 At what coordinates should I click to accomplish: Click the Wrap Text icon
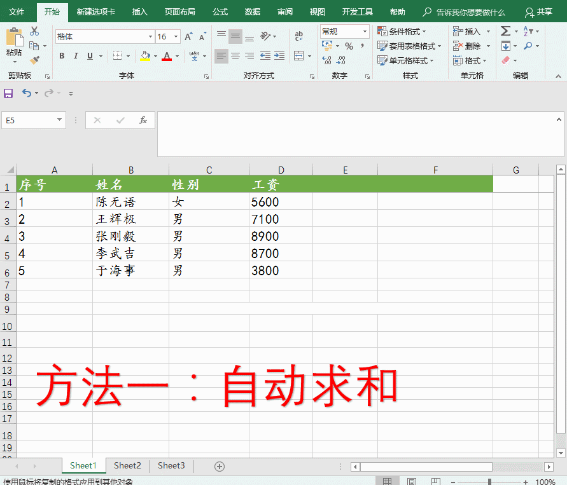pyautogui.click(x=298, y=36)
